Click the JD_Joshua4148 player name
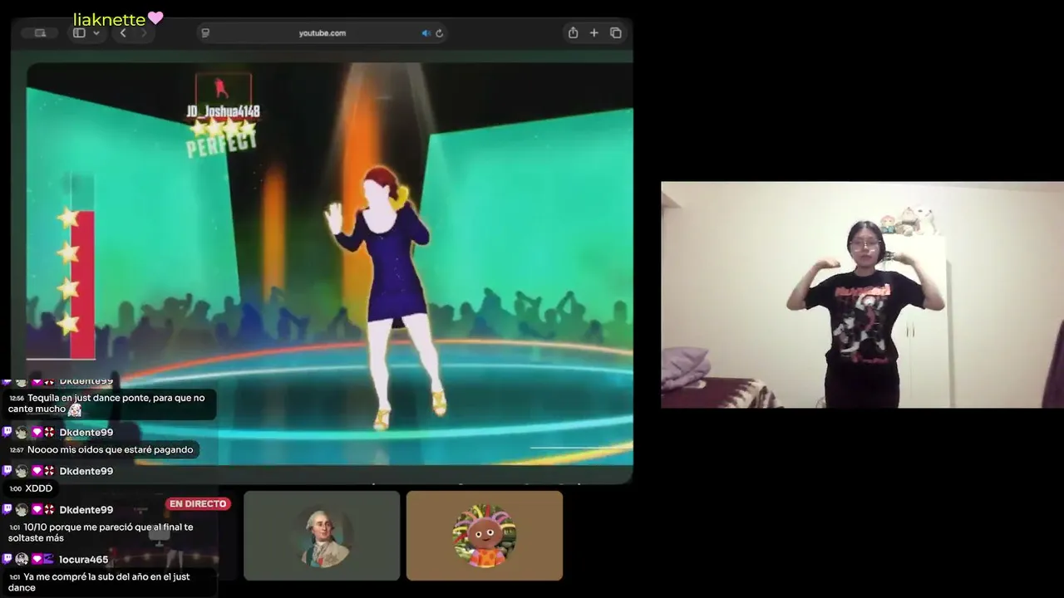This screenshot has height=598, width=1064. coord(223,111)
